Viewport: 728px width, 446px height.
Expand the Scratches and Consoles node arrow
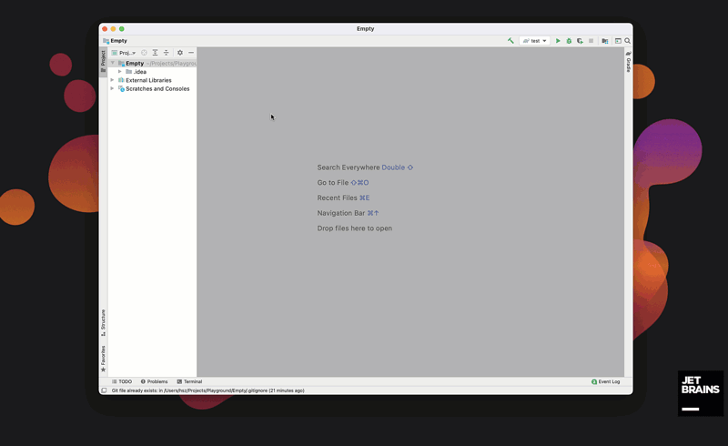(112, 88)
